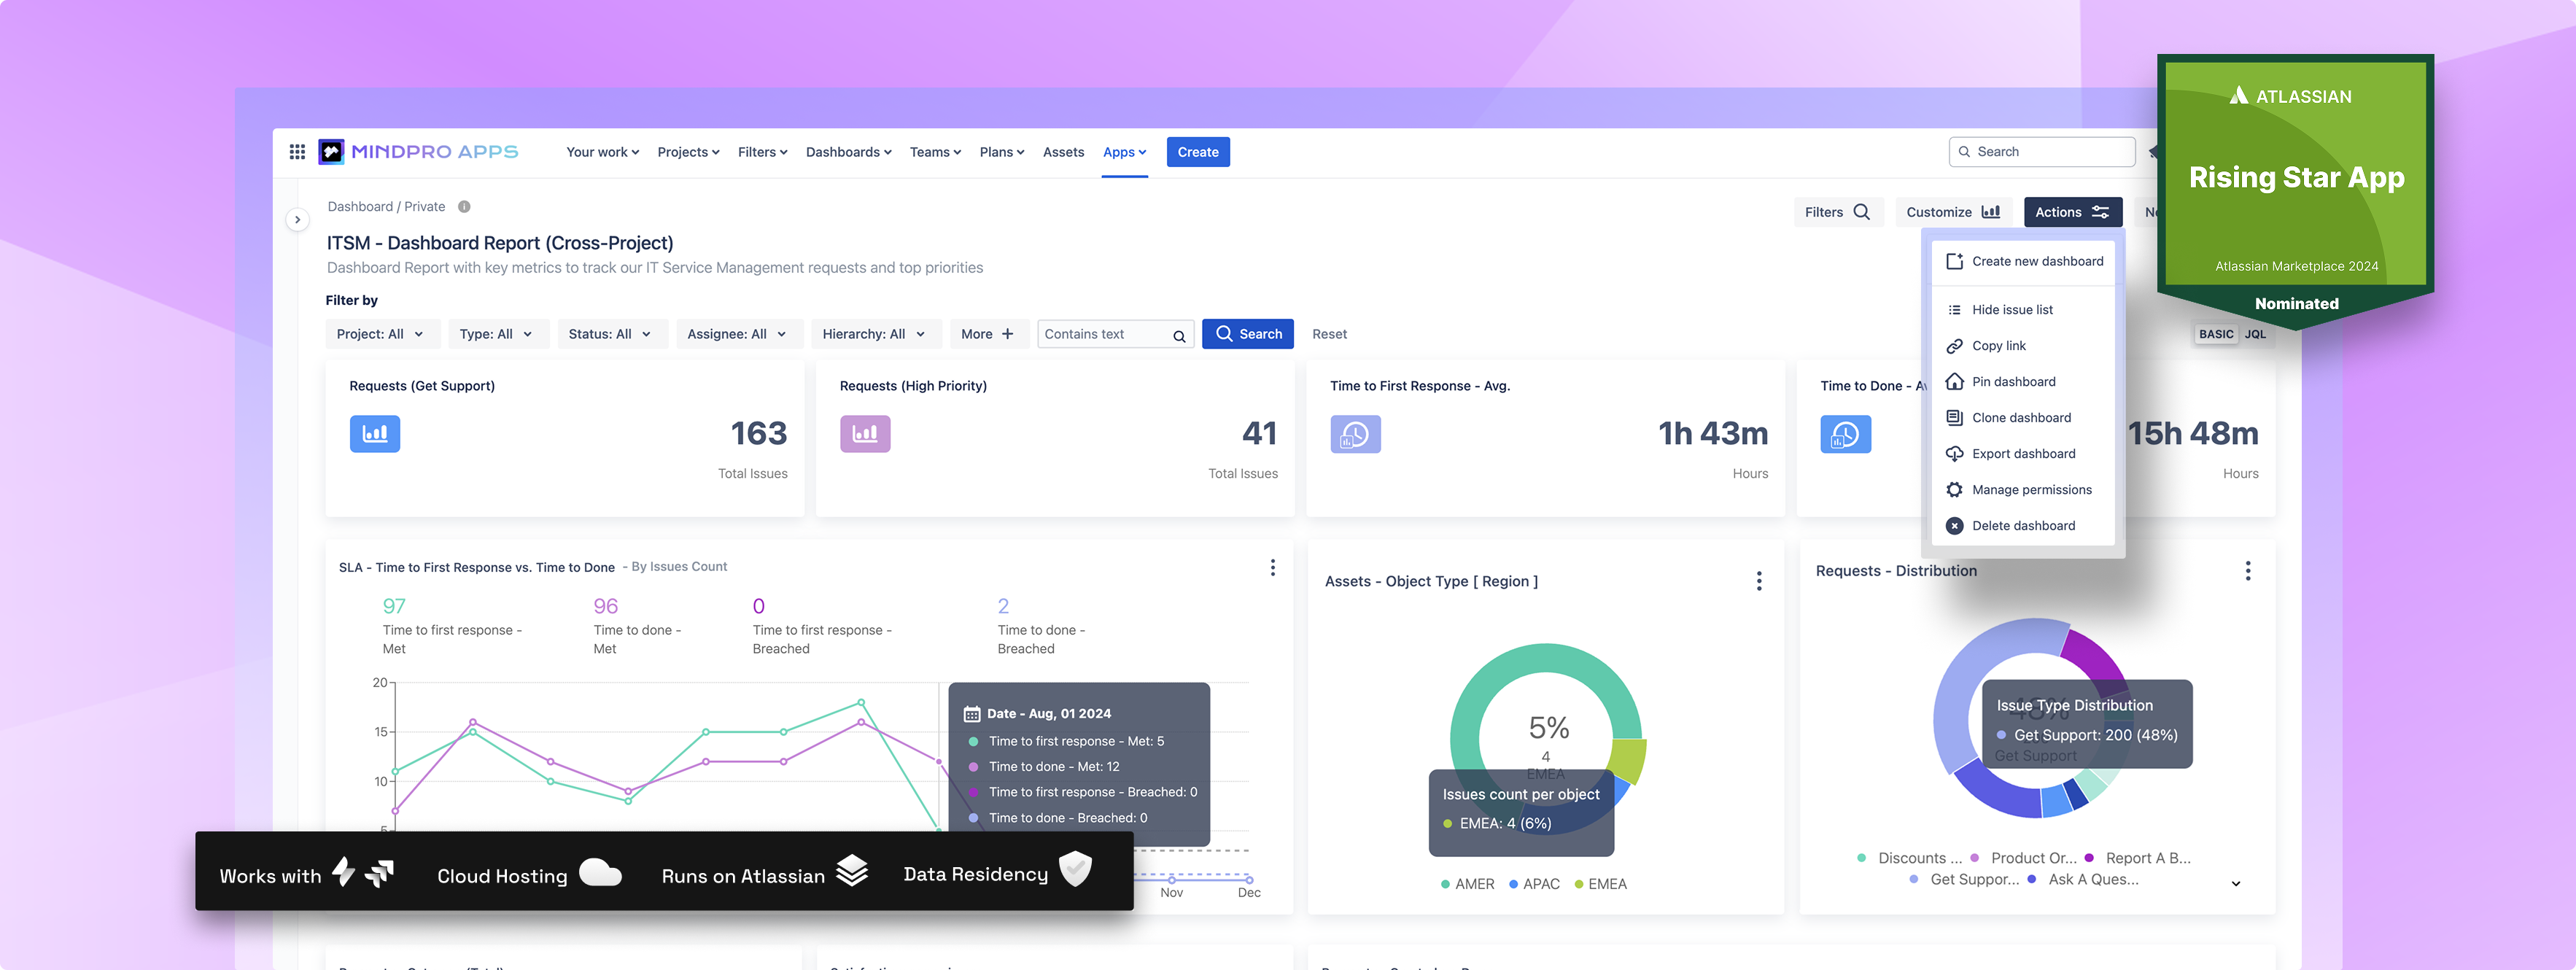Expand the Type: All filter dropdown

point(498,334)
